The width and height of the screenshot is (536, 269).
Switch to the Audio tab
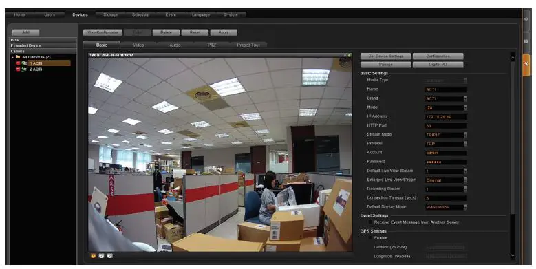(175, 45)
